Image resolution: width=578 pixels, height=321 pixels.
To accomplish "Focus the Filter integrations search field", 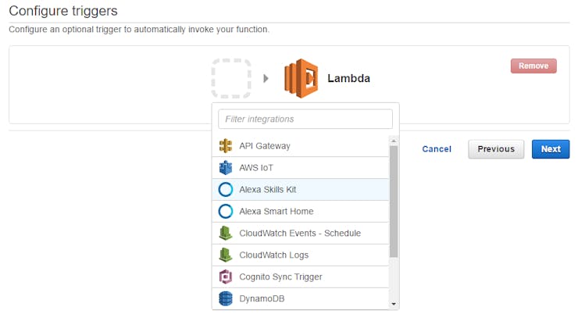I will pyautogui.click(x=305, y=119).
